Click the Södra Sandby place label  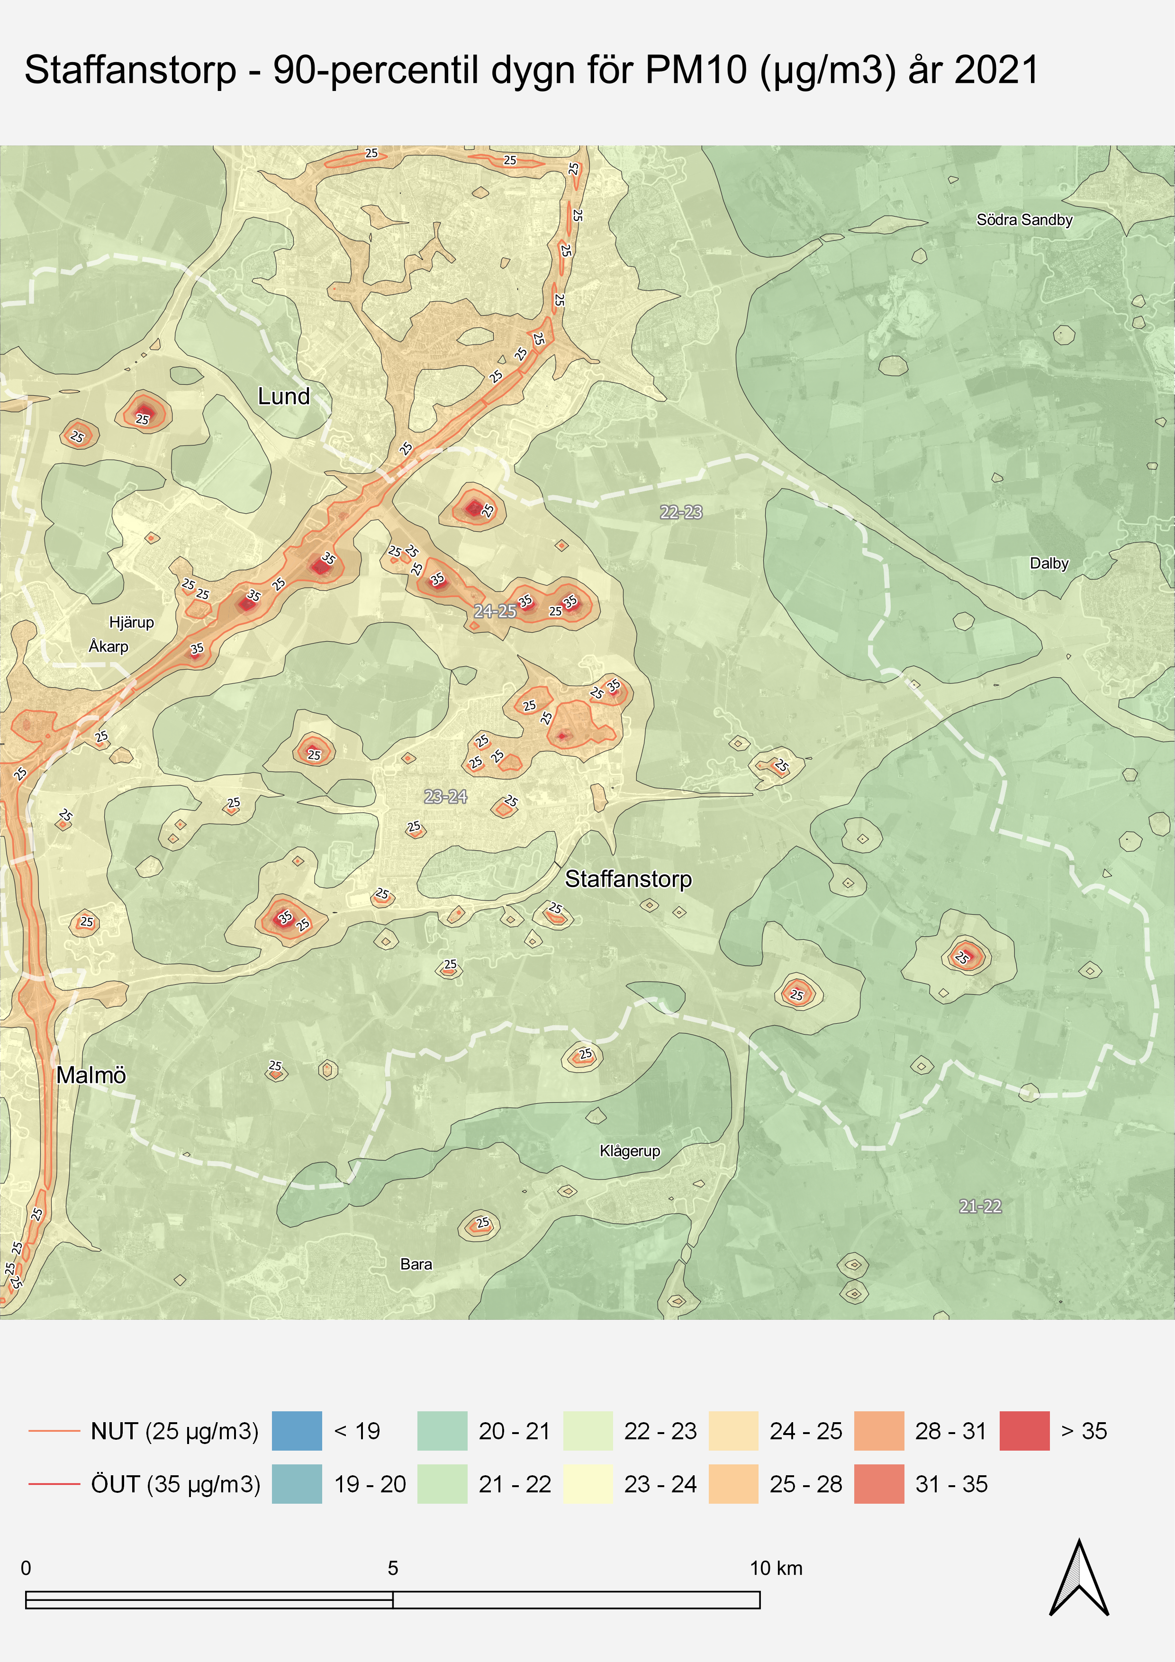(1024, 219)
